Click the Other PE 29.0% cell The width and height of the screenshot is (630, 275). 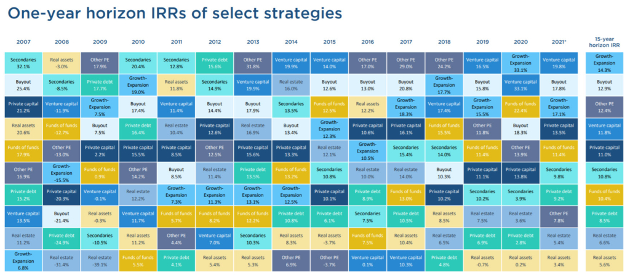click(406, 63)
